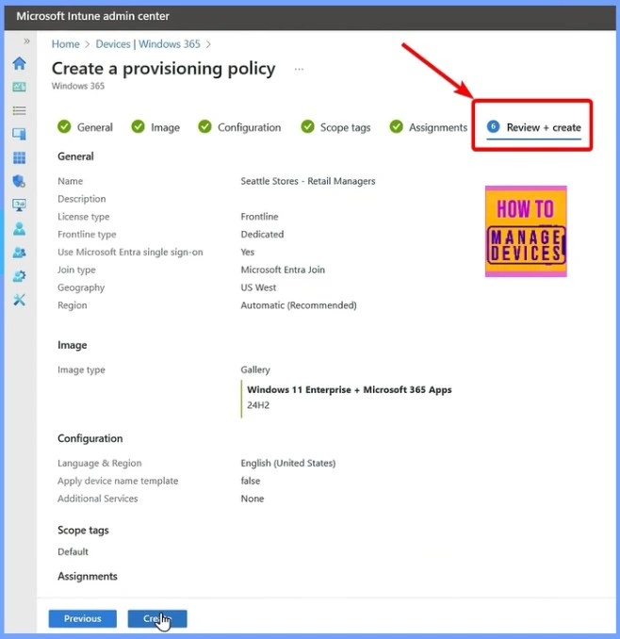Screen dimensions: 620x639
Task: Go to the General step tab
Action: 85,127
